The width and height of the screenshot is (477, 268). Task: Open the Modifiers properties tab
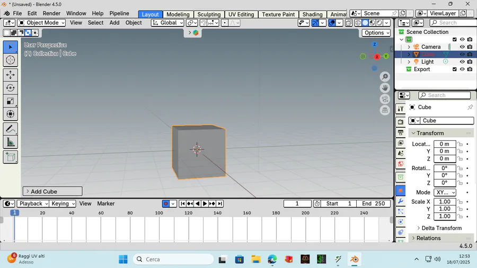[x=401, y=201]
